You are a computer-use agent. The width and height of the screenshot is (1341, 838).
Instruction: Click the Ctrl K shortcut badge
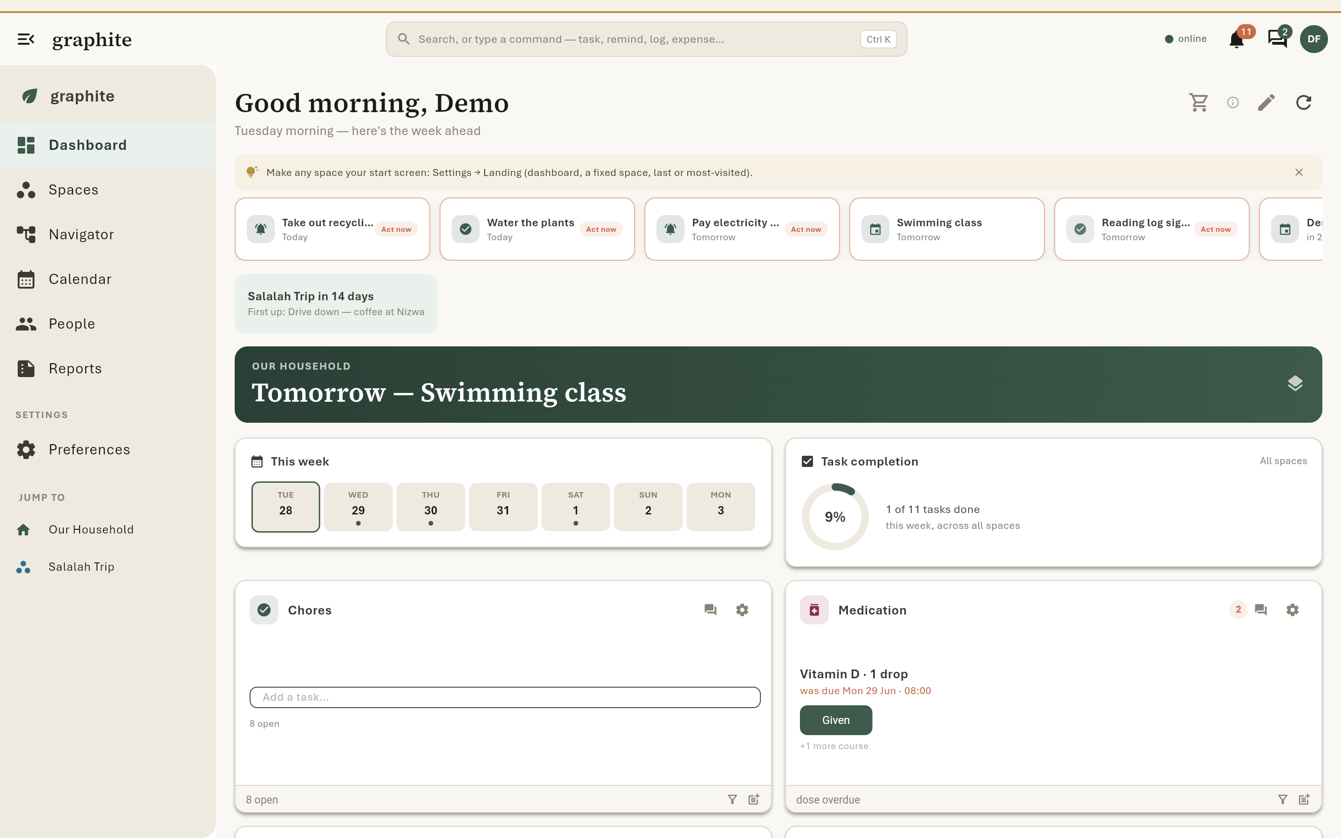pos(878,40)
